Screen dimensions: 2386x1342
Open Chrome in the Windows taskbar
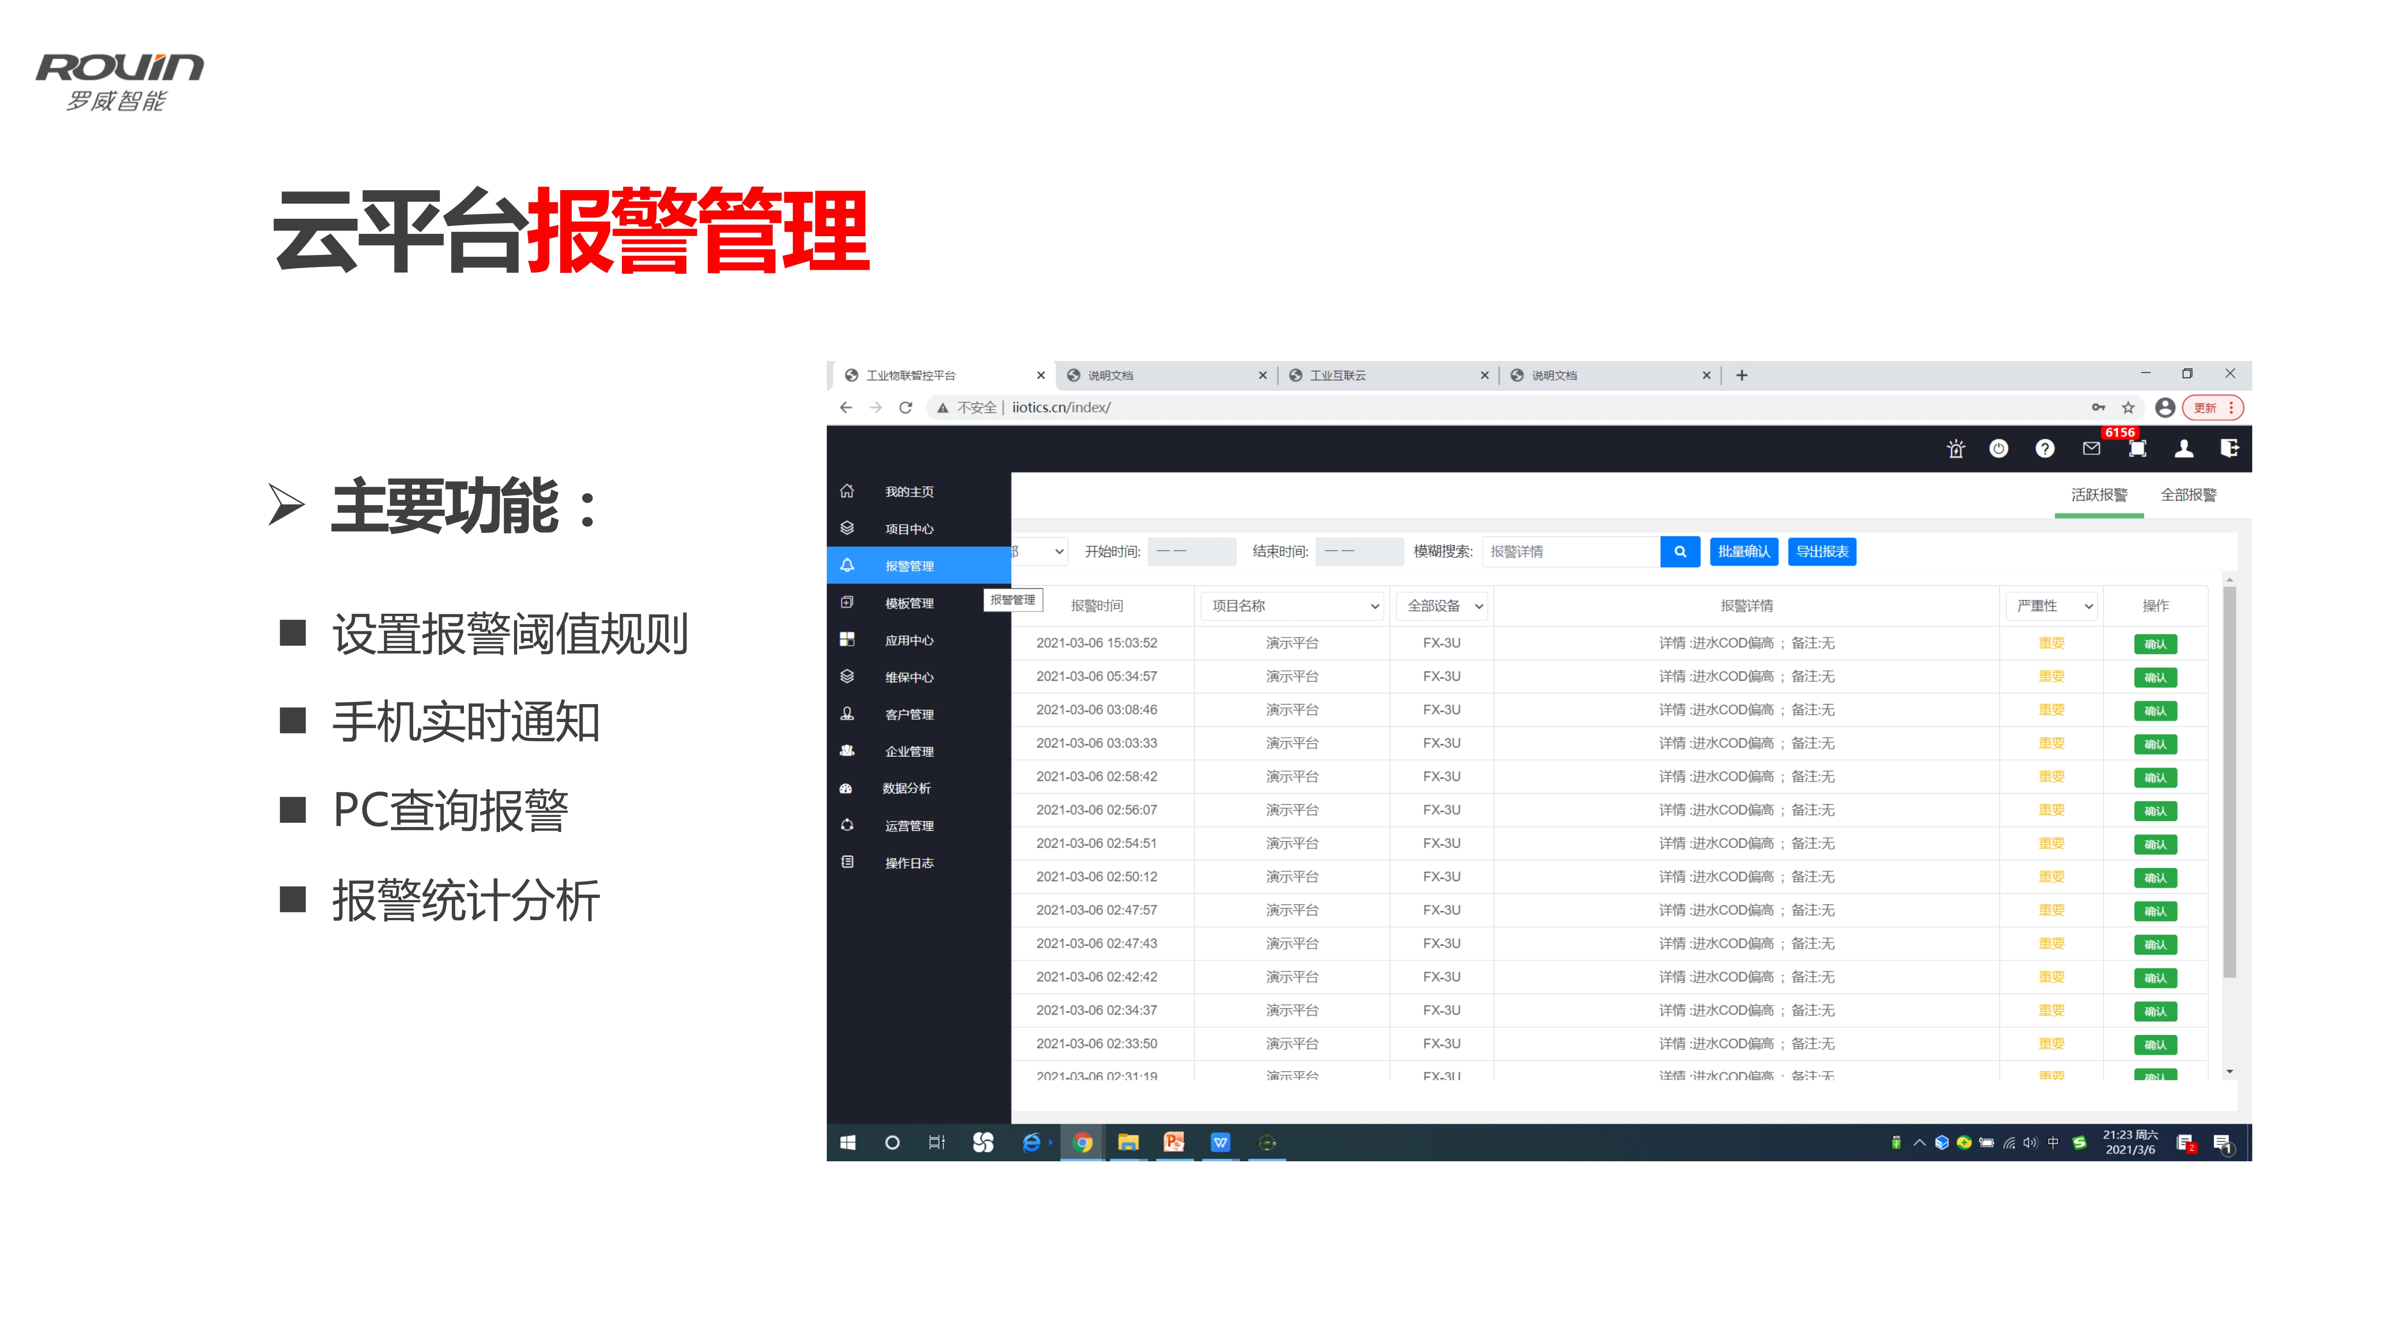pos(1082,1142)
